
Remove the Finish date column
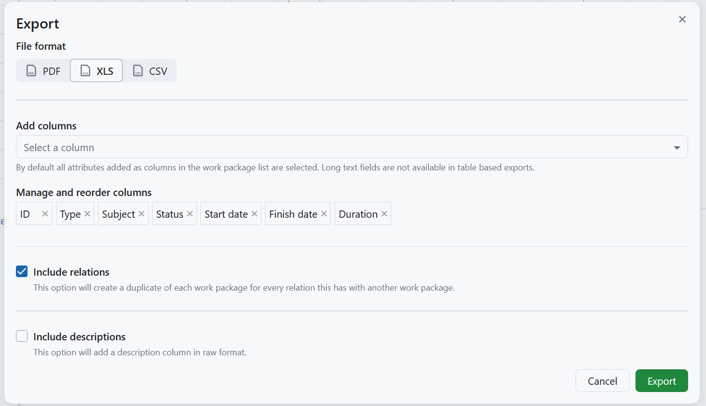[x=324, y=214]
